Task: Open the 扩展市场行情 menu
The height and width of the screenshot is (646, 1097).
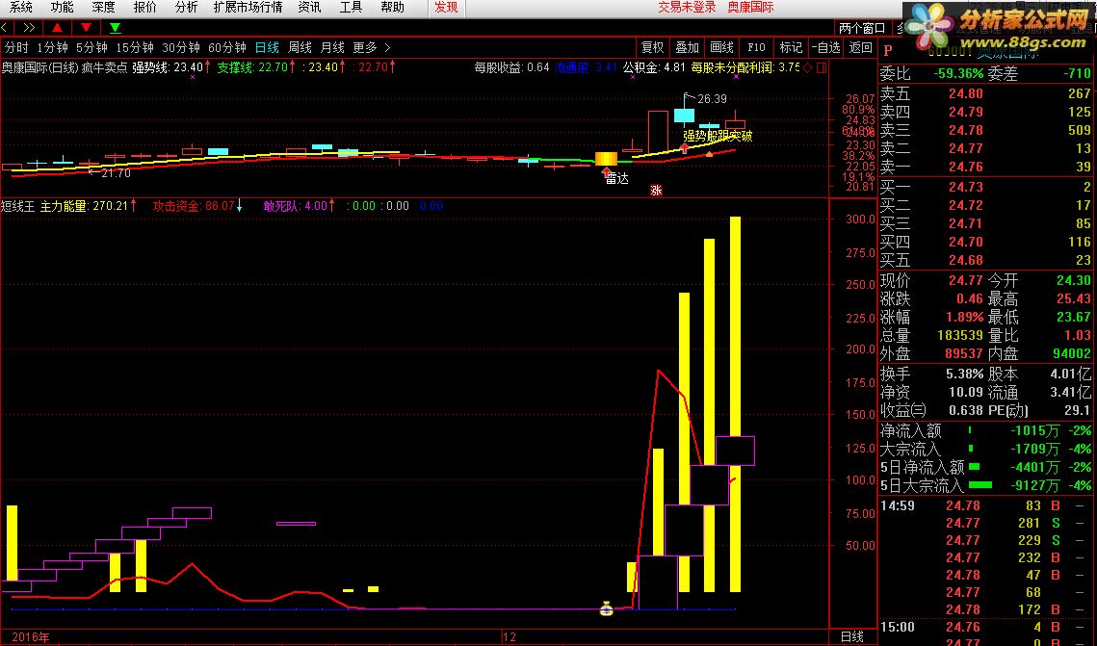Action: 248,7
